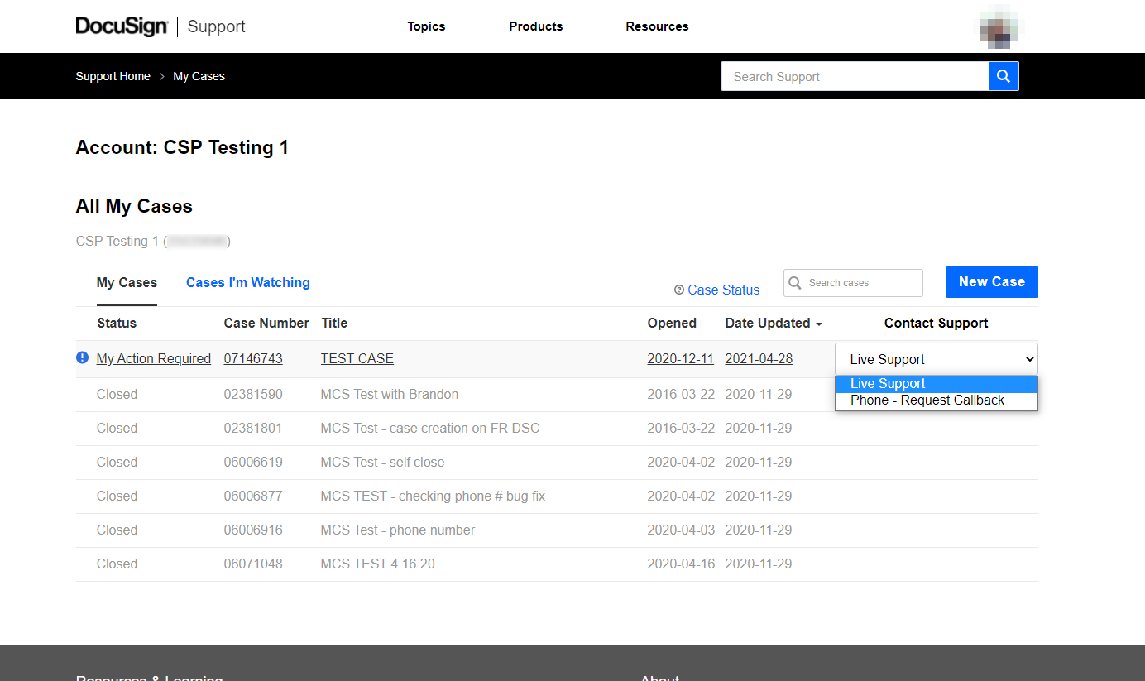Click the alert icon beside My Action Required
The image size is (1145, 681).
click(x=82, y=357)
